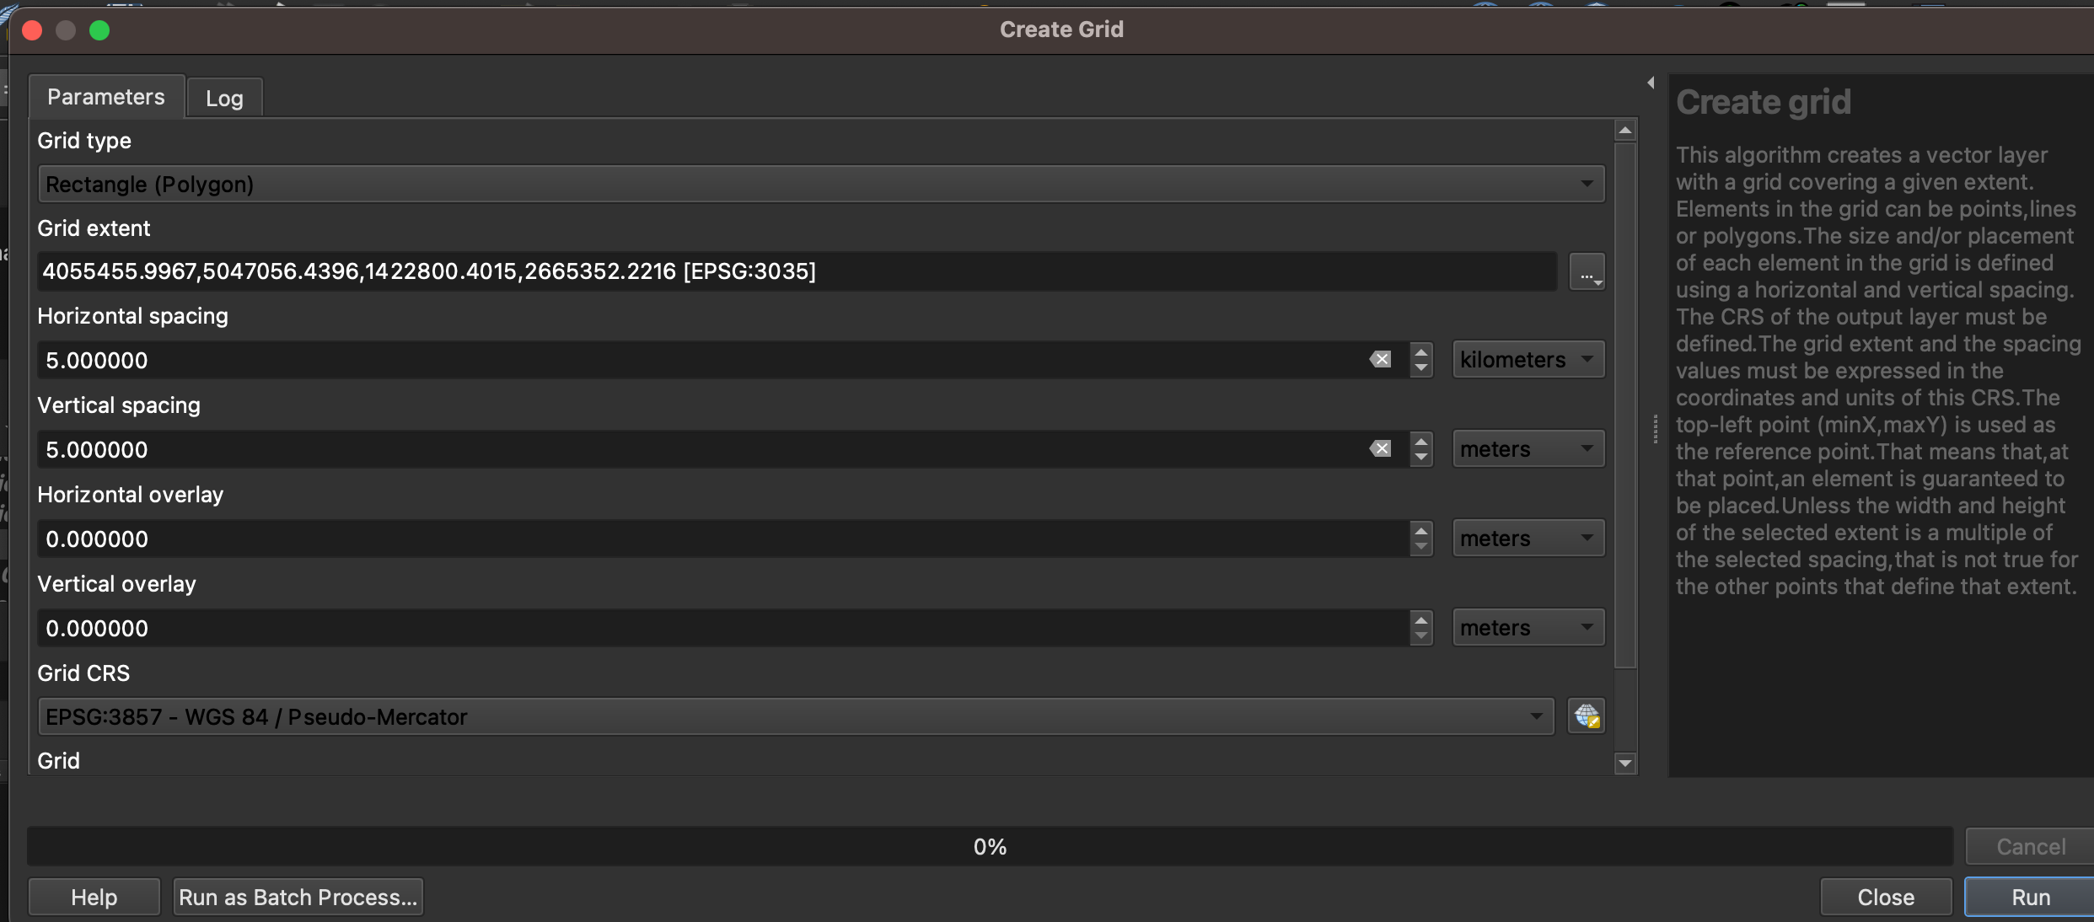Open the Horizontal overlay unit dropdown
The image size is (2094, 922).
coord(1528,539)
